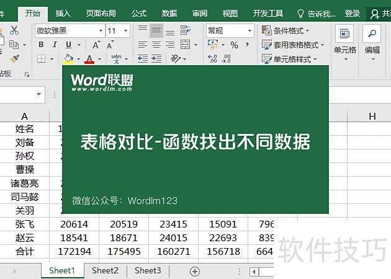Click text orientation icon

(176, 59)
